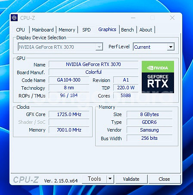Click the Close button at bottom
Image resolution: width=193 pixels, height=195 pixels.
tap(164, 179)
